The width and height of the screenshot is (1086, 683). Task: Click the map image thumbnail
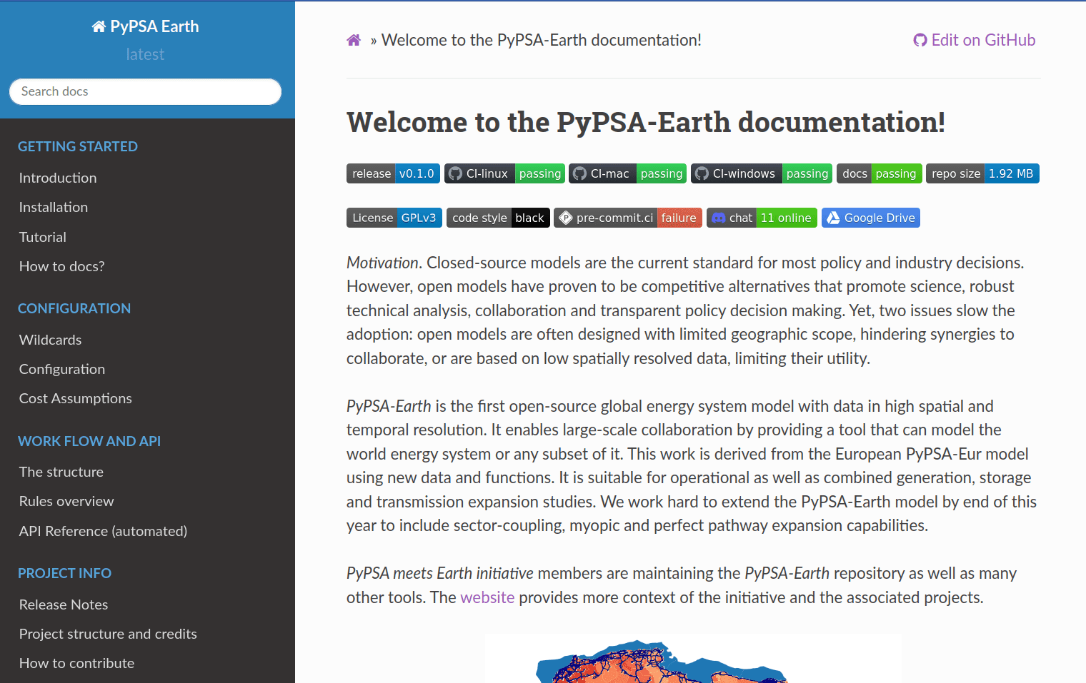(694, 659)
